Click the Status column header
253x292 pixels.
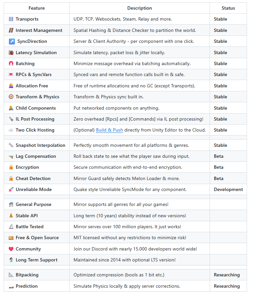228,8
